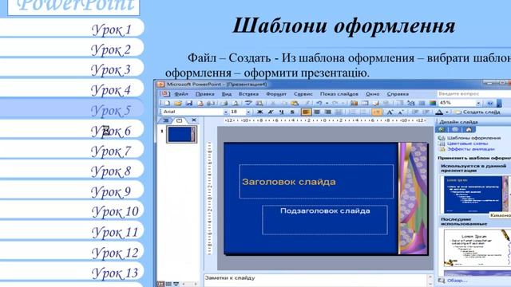The image size is (511, 287).
Task: Open the Undo history dropdown arrow
Action: point(327,103)
